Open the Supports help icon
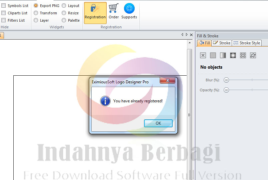This screenshot has width=268, height=180. 129,11
